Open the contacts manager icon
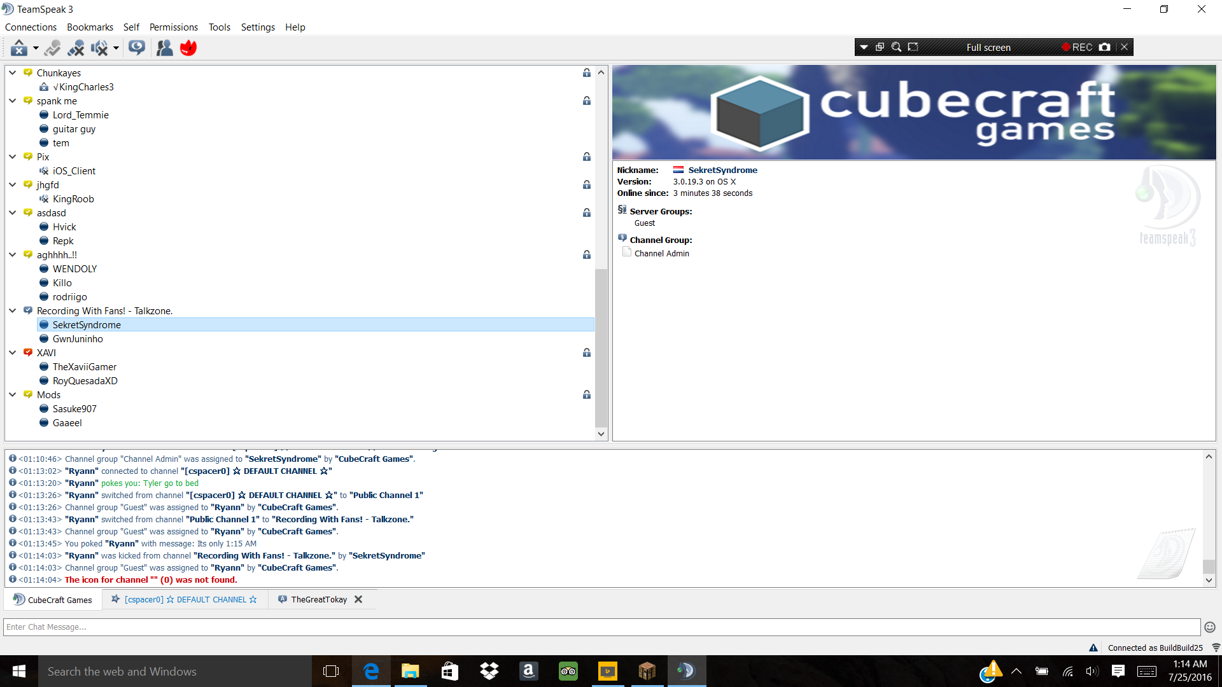The height and width of the screenshot is (687, 1222). 165,48
